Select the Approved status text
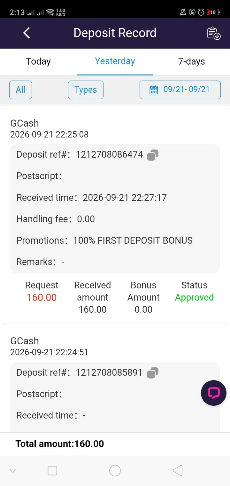The image size is (230, 486). (x=194, y=297)
